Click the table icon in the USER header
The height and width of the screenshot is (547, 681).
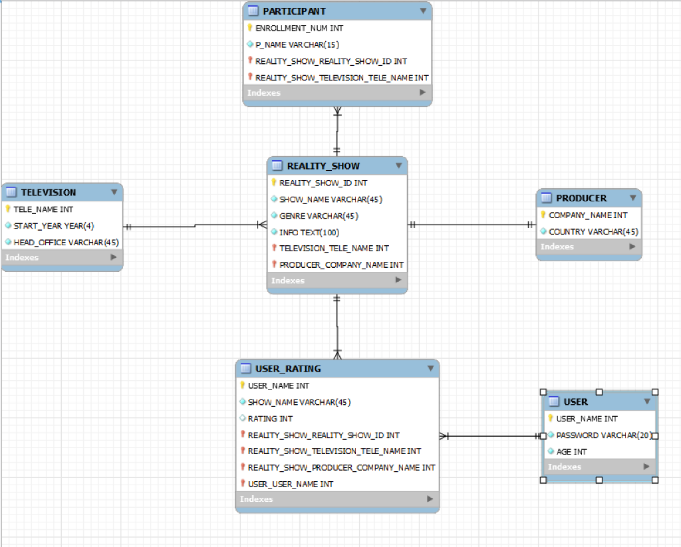click(x=553, y=401)
